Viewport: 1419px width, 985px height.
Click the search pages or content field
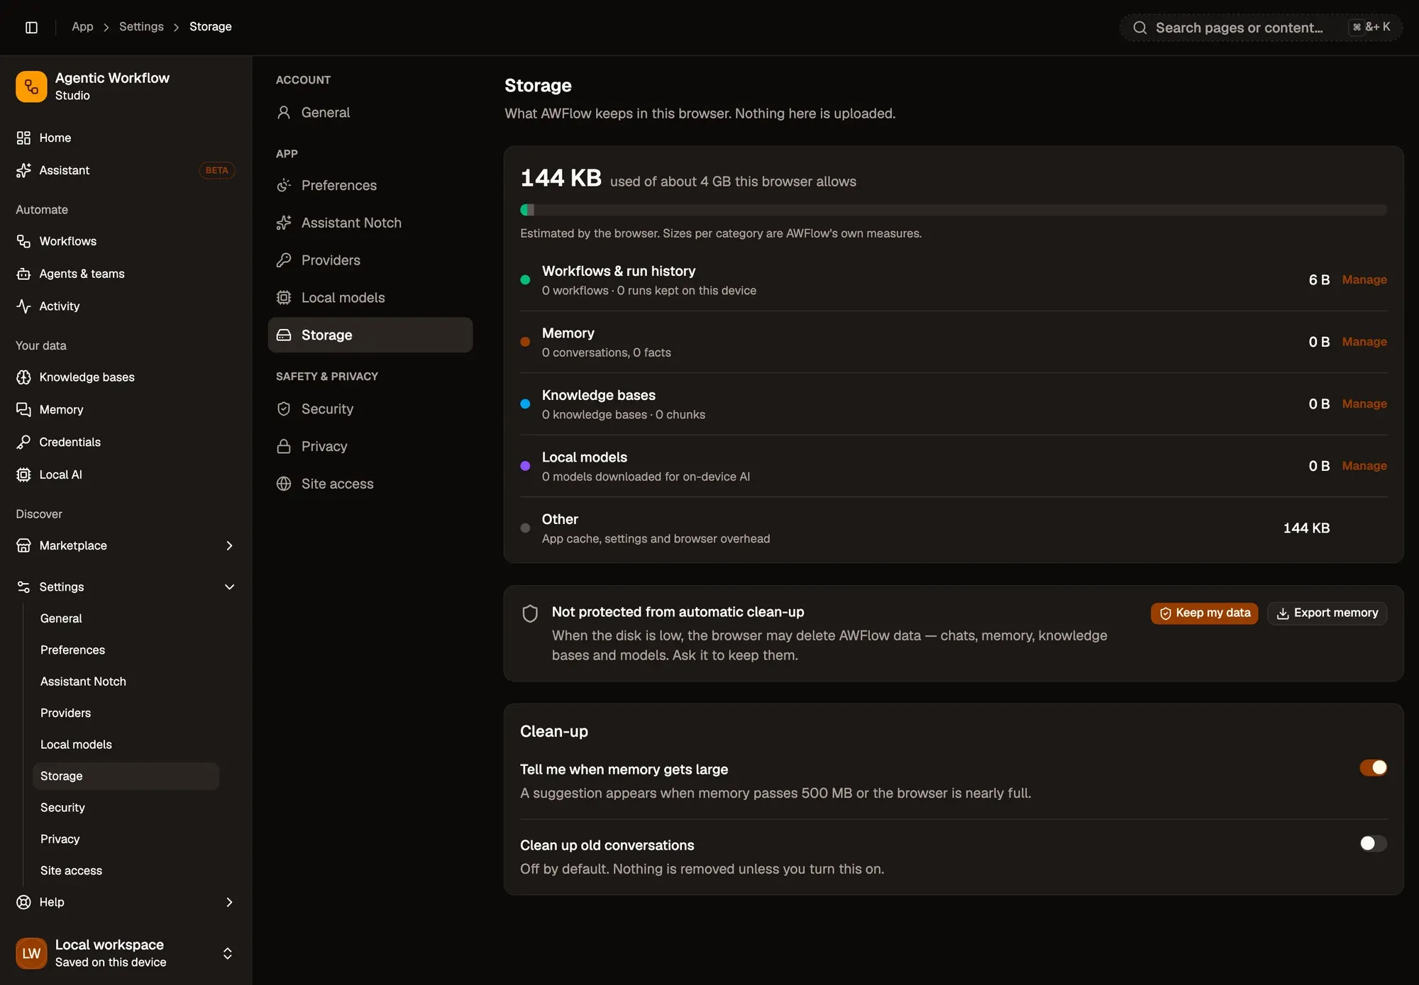tap(1260, 28)
